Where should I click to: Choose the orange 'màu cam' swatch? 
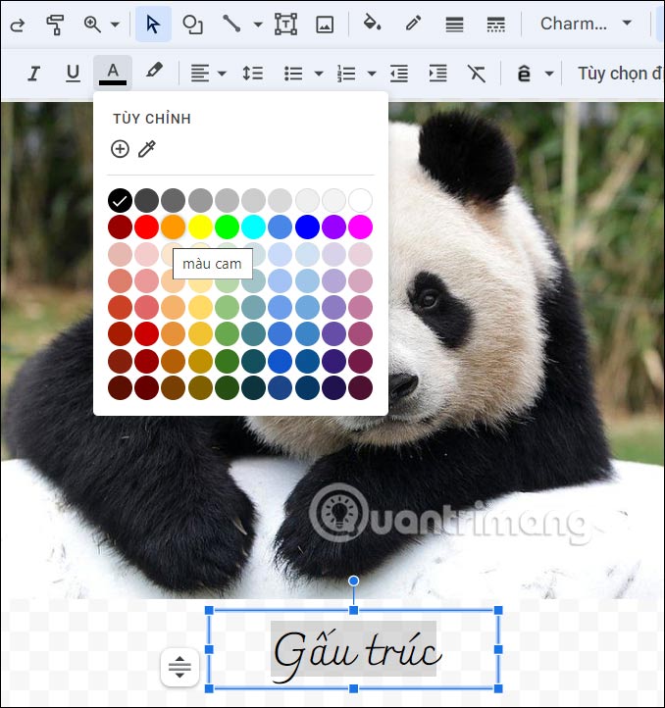click(x=173, y=227)
